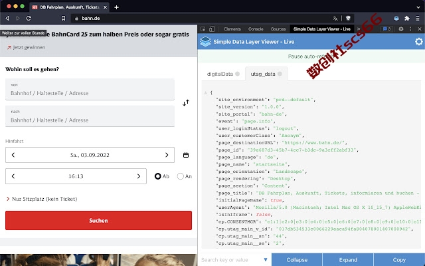Toggle the DevTools device toolbar icon
This screenshot has height=266, width=425.
[212, 29]
